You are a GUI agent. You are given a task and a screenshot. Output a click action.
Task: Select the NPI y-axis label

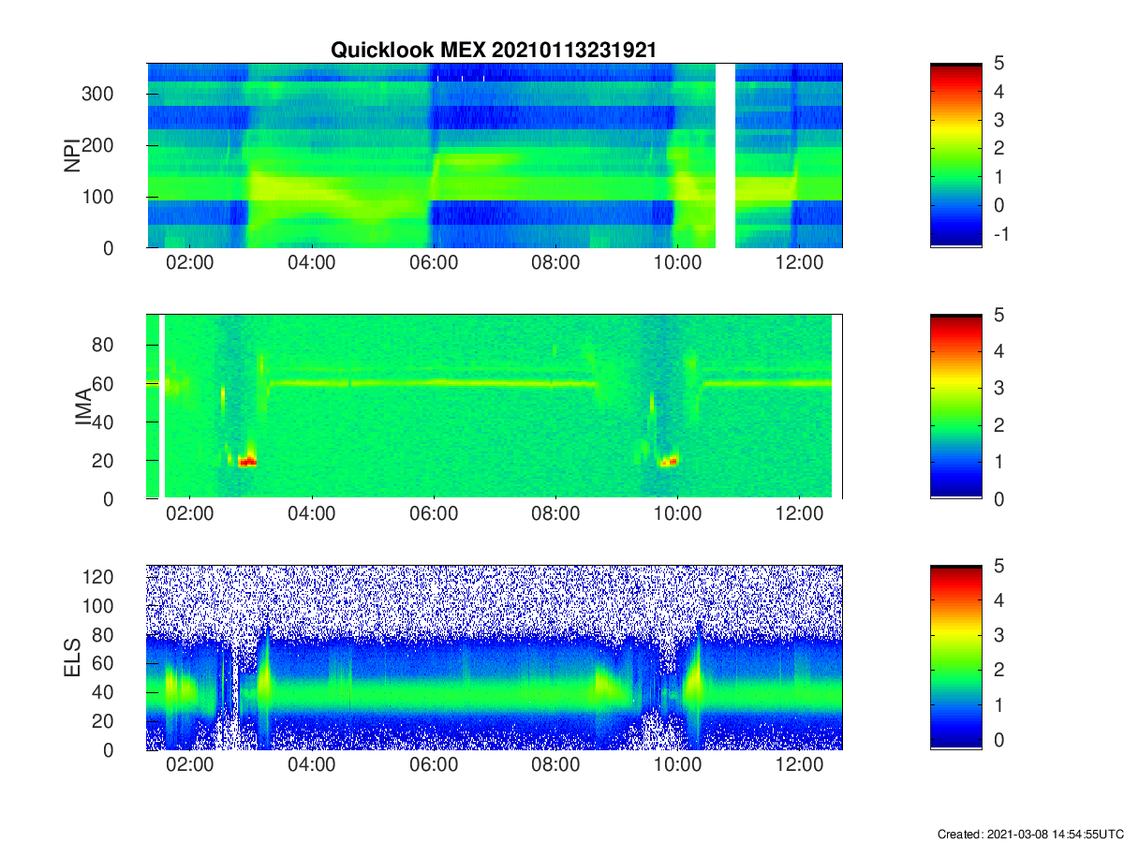(71, 155)
